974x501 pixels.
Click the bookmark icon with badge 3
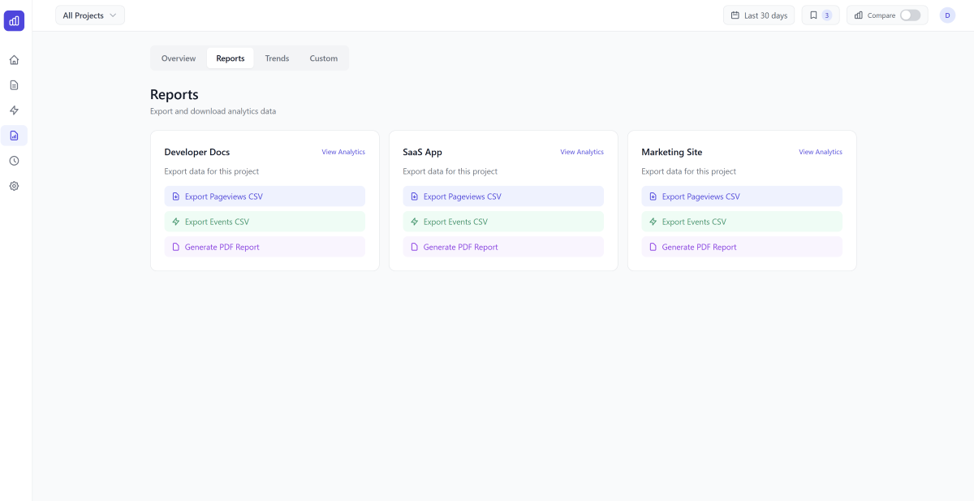click(x=820, y=15)
